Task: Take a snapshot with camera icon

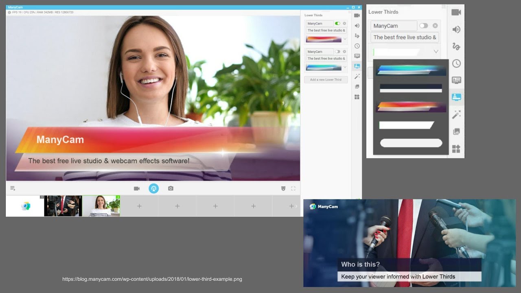Action: pyautogui.click(x=171, y=188)
